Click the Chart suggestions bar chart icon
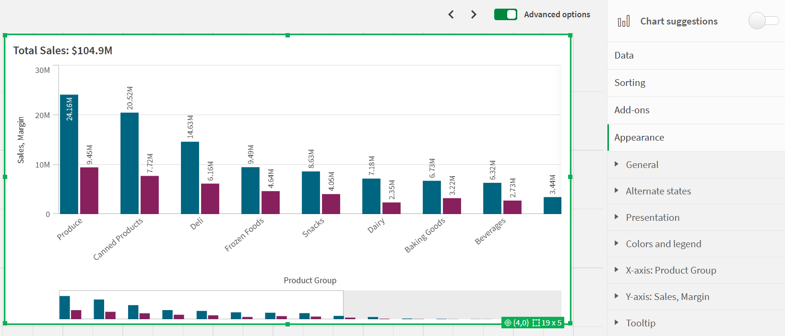Image resolution: width=785 pixels, height=336 pixels. tap(624, 21)
